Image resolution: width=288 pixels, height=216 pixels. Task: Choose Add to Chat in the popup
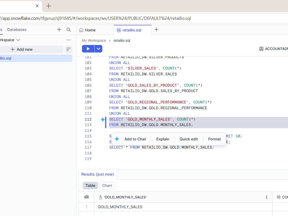point(135,139)
